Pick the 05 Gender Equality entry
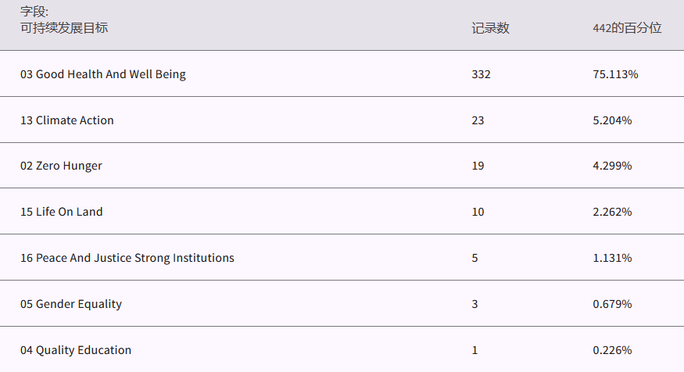684x372 pixels. [x=71, y=304]
